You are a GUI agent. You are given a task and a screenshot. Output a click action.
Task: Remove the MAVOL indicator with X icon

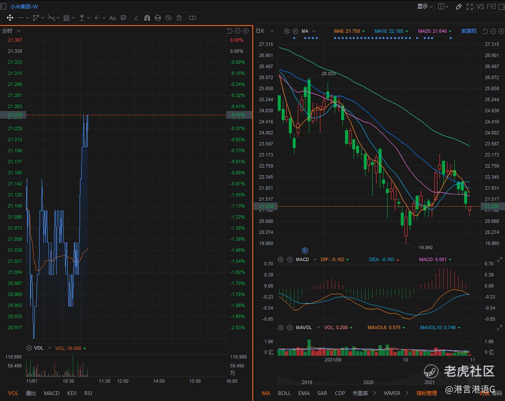coord(290,327)
